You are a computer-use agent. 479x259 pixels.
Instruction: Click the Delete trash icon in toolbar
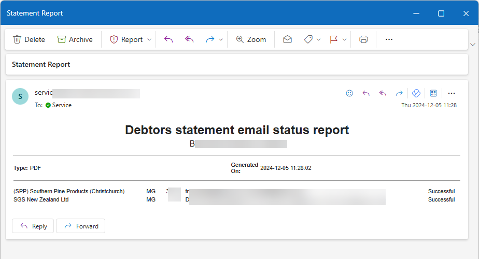coord(17,39)
